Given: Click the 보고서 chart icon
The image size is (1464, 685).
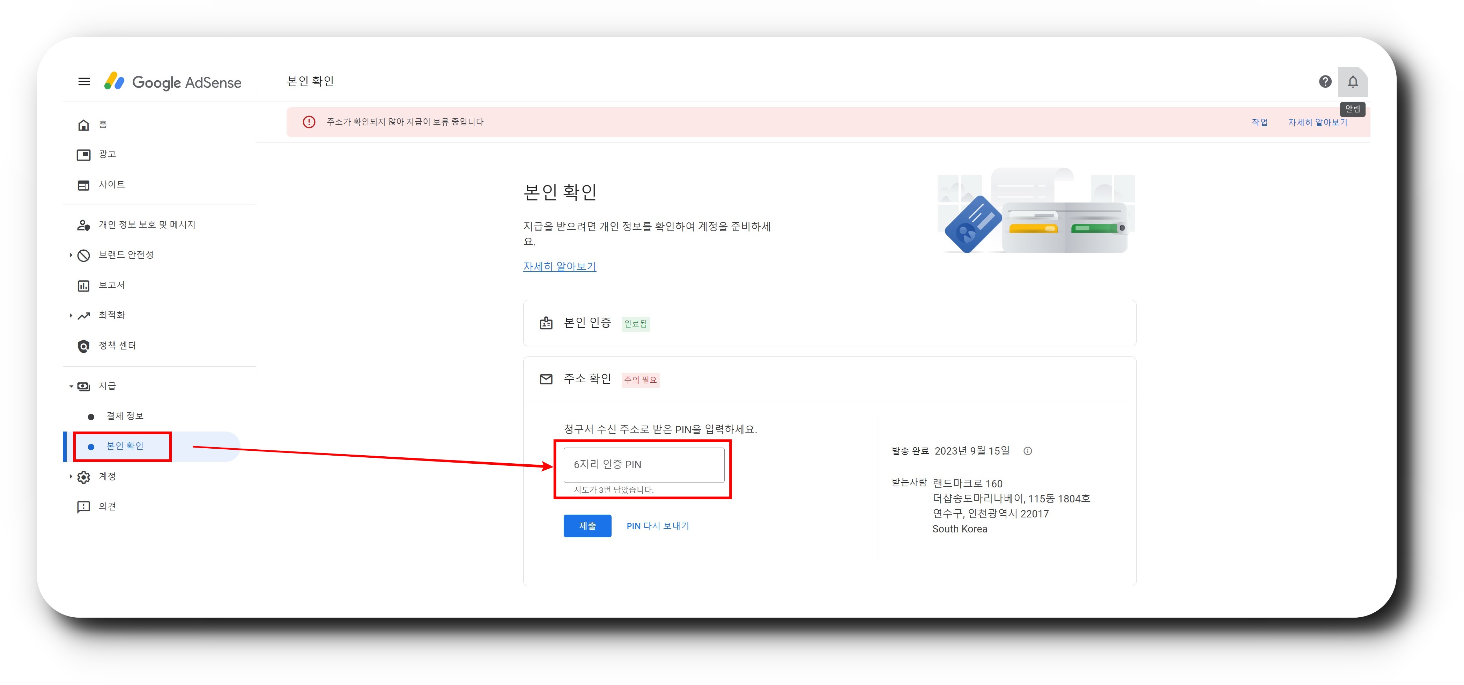Looking at the screenshot, I should click(x=83, y=285).
